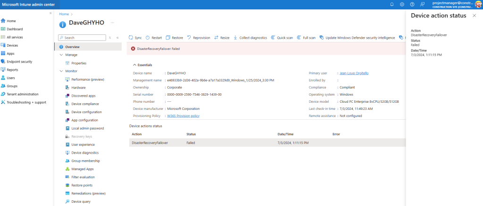Collapse the left navigation with chevrons
The image size is (483, 206).
(50, 13)
